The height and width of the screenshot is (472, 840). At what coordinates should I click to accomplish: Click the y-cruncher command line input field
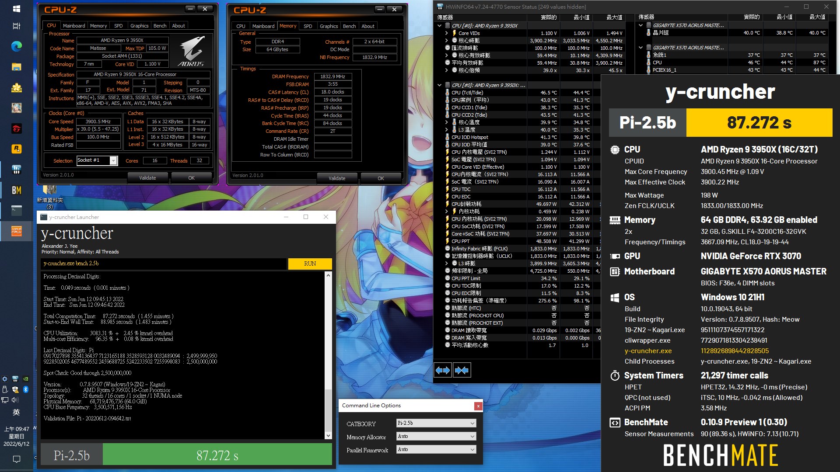coord(164,264)
